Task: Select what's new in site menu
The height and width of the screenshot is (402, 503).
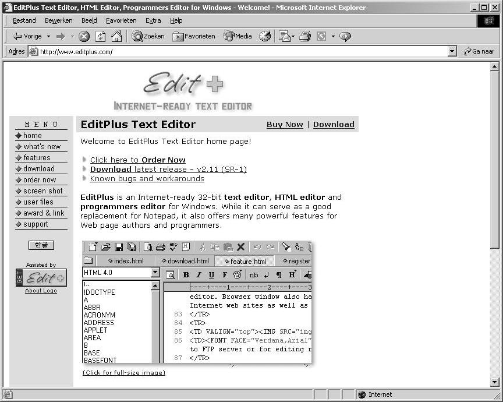Action: tap(42, 147)
